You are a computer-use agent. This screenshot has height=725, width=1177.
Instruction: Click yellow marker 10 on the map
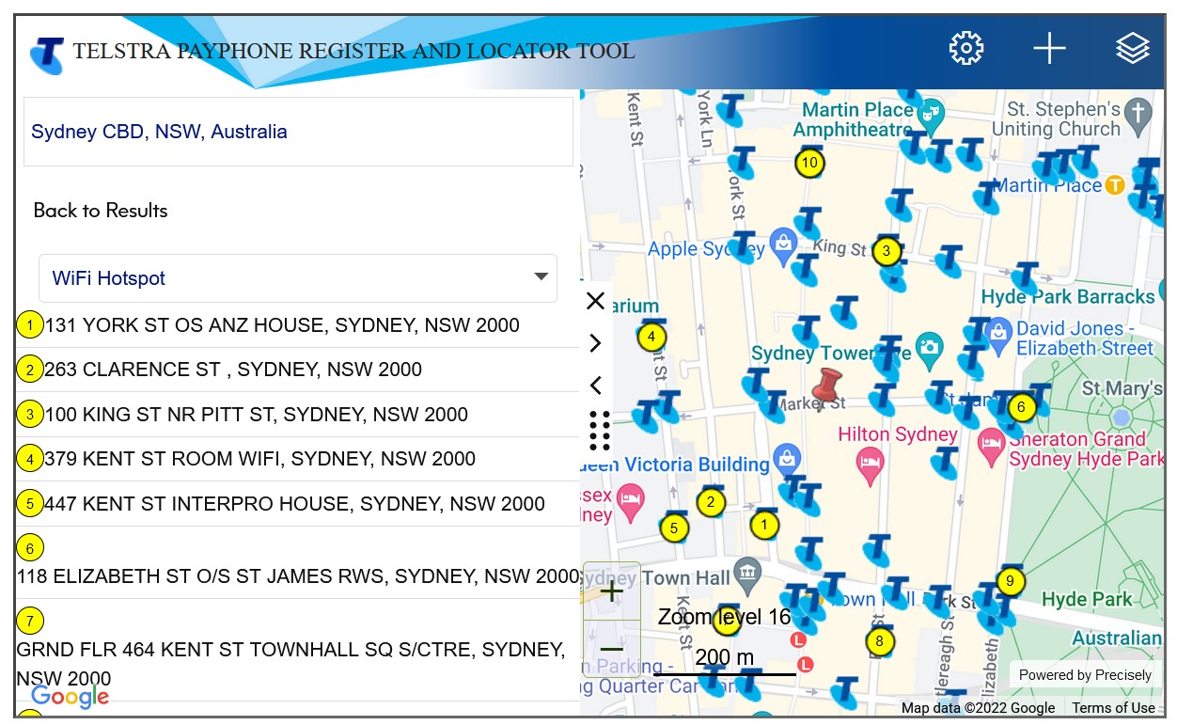click(809, 163)
